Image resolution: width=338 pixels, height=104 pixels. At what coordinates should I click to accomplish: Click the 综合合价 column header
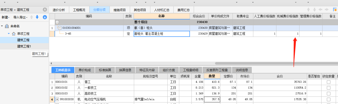[x=199, y=16]
